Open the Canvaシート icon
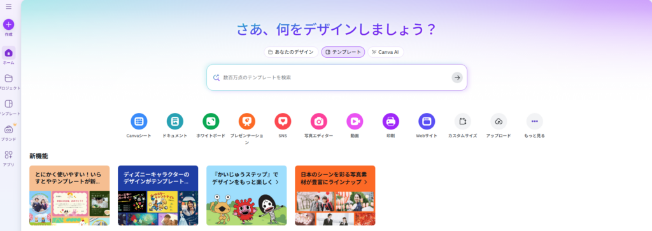The height and width of the screenshot is (231, 652). pos(139,121)
